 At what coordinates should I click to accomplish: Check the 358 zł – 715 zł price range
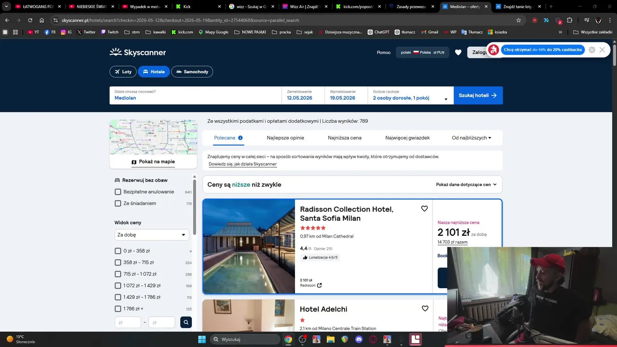(118, 263)
